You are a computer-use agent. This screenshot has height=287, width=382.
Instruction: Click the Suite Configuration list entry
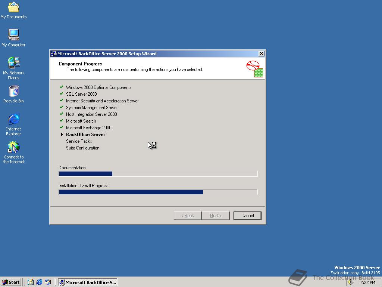click(82, 148)
